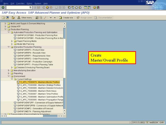Screen dimensions: 166x125
Task: Expand the Model Mix Planning folder
Action: [12, 44]
